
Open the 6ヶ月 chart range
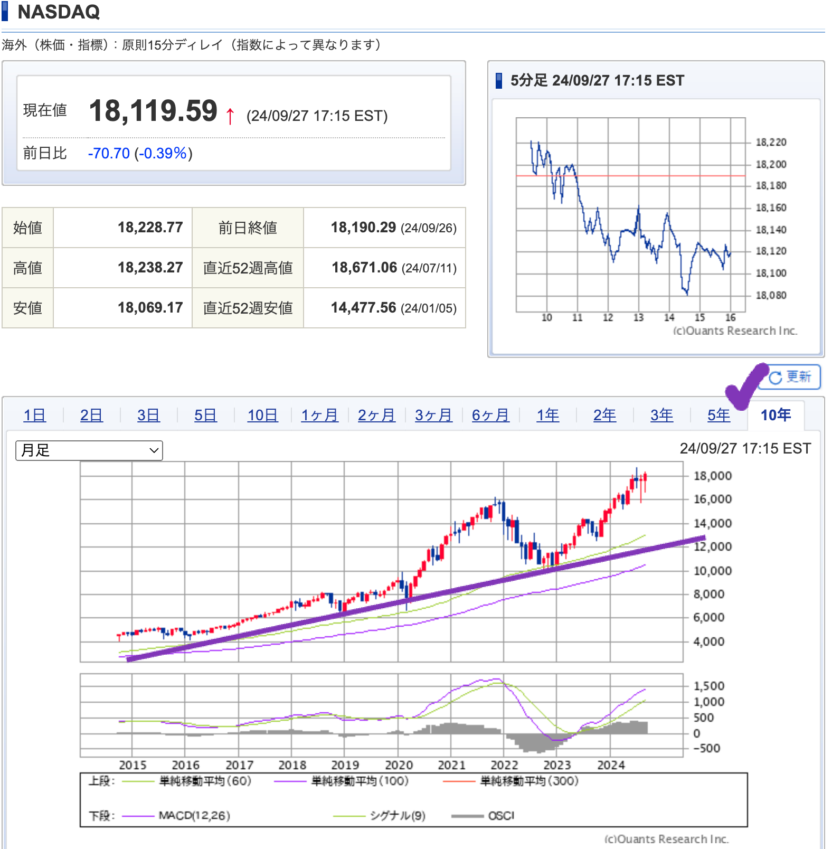coord(490,415)
